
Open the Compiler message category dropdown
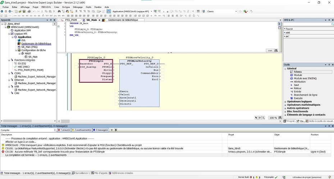(55, 130)
